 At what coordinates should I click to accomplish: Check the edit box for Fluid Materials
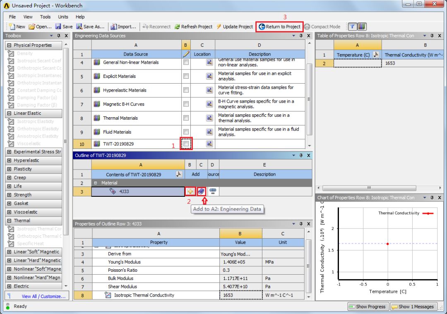pyautogui.click(x=186, y=132)
